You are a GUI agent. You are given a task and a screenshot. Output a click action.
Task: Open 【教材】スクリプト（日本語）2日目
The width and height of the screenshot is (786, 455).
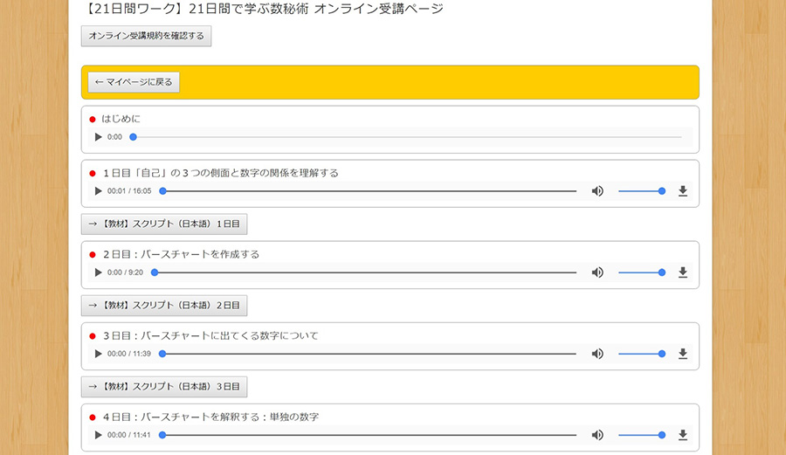(x=164, y=305)
